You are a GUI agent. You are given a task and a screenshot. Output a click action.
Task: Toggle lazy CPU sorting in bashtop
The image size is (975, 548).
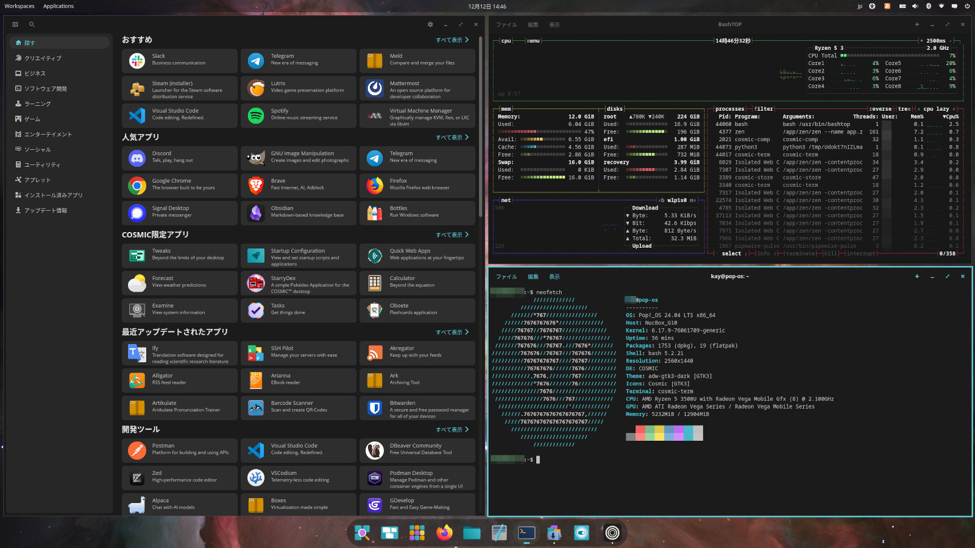(x=943, y=109)
